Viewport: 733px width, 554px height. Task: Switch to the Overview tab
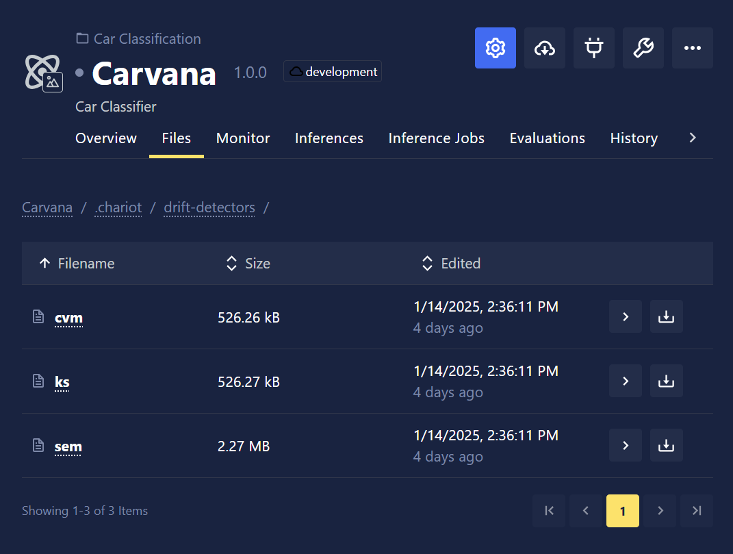(x=105, y=138)
